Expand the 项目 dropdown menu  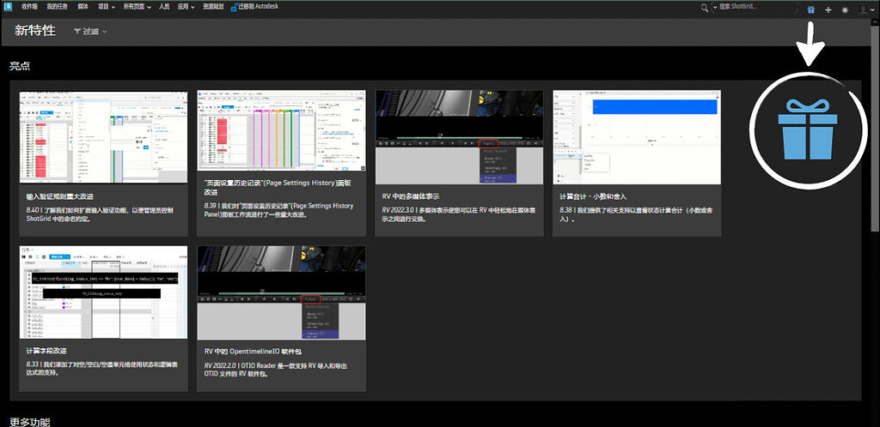(x=106, y=7)
